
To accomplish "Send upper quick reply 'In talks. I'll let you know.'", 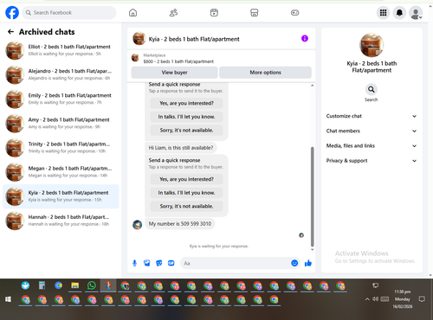I will [x=186, y=117].
